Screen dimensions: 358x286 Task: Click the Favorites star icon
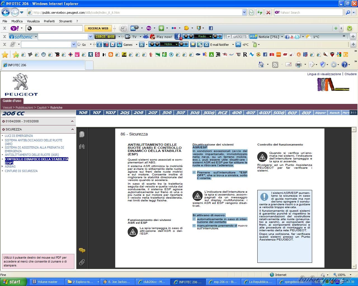pyautogui.click(x=5, y=54)
